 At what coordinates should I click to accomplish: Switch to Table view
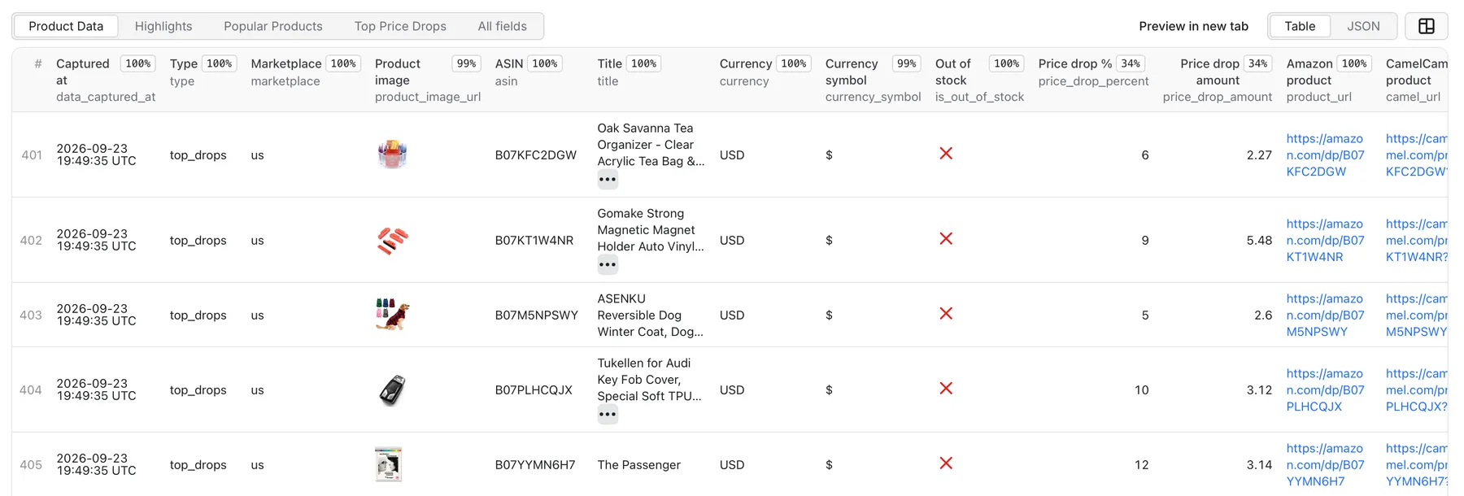tap(1300, 26)
